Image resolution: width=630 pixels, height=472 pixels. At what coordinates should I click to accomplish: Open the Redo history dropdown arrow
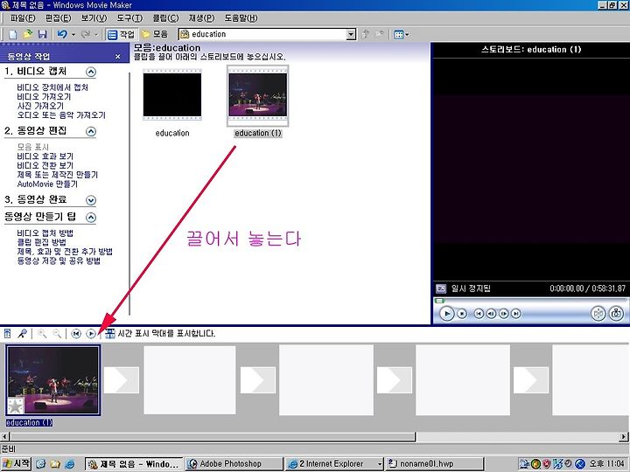click(96, 34)
